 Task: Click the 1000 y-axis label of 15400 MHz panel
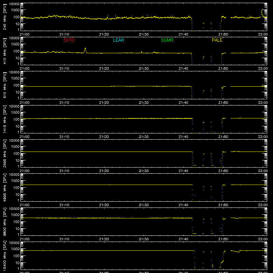click(15, 249)
